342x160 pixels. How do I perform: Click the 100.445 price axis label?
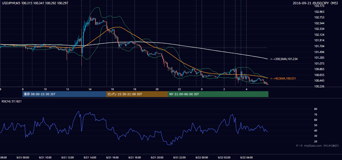coord(319,81)
